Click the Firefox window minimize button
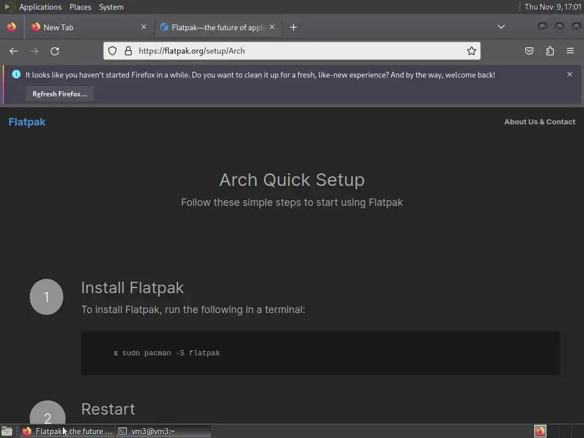 pos(542,26)
